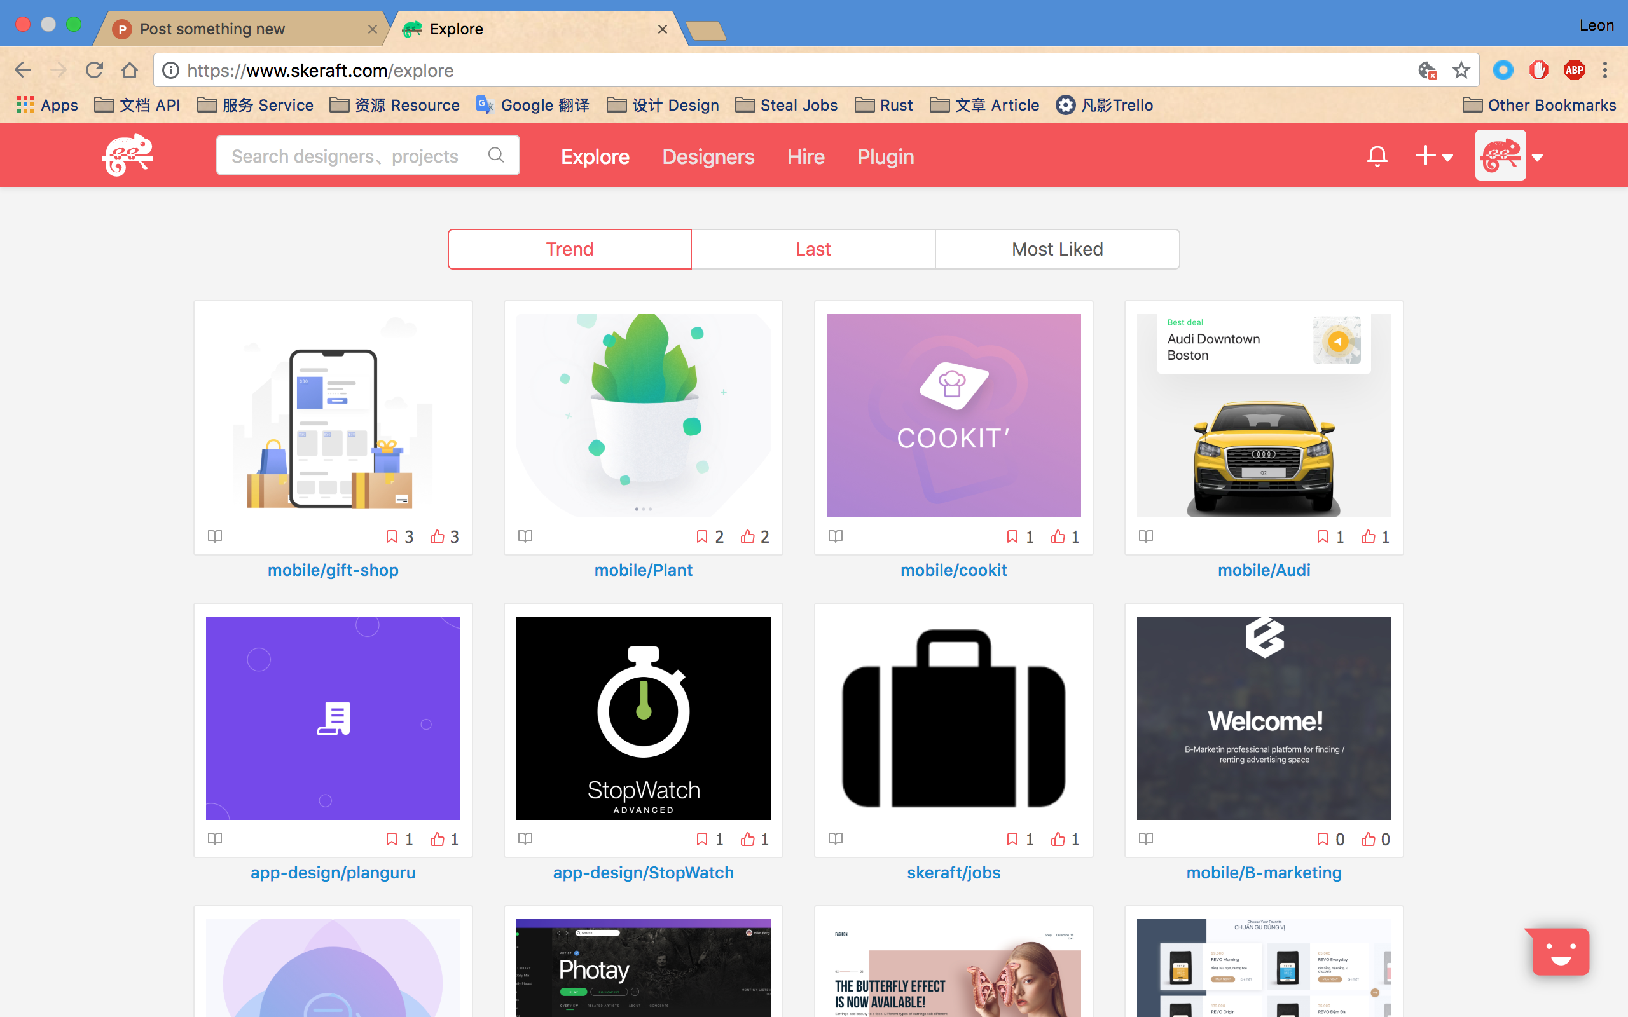Select the Last tab
This screenshot has height=1017, width=1628.
pyautogui.click(x=813, y=249)
